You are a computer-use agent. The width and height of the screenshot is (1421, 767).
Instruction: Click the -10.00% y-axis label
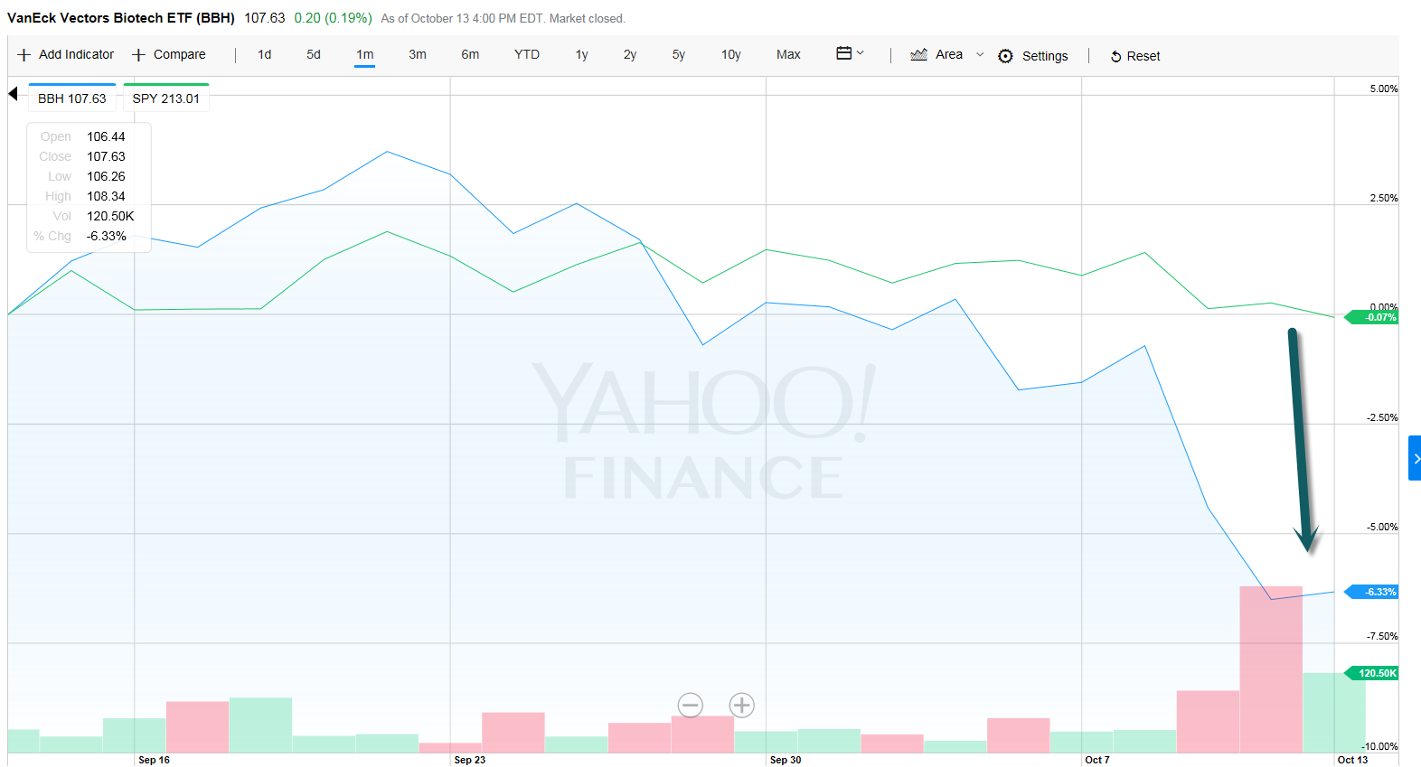[x=1379, y=746]
